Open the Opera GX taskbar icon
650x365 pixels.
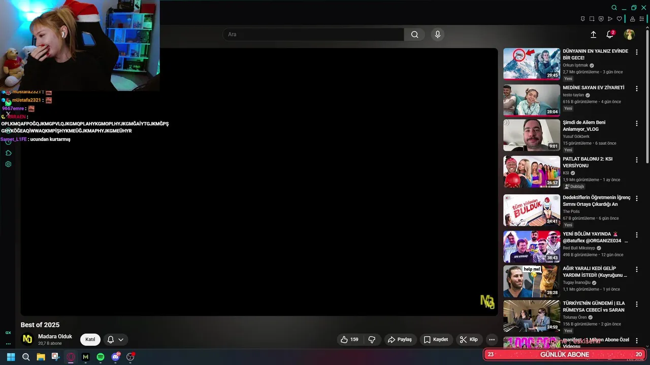pyautogui.click(x=71, y=357)
